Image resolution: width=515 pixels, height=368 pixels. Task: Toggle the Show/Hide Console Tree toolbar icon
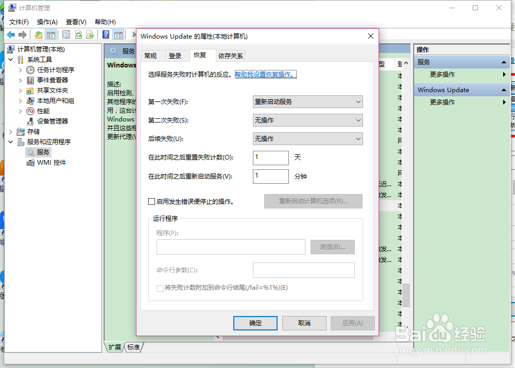tap(51, 34)
